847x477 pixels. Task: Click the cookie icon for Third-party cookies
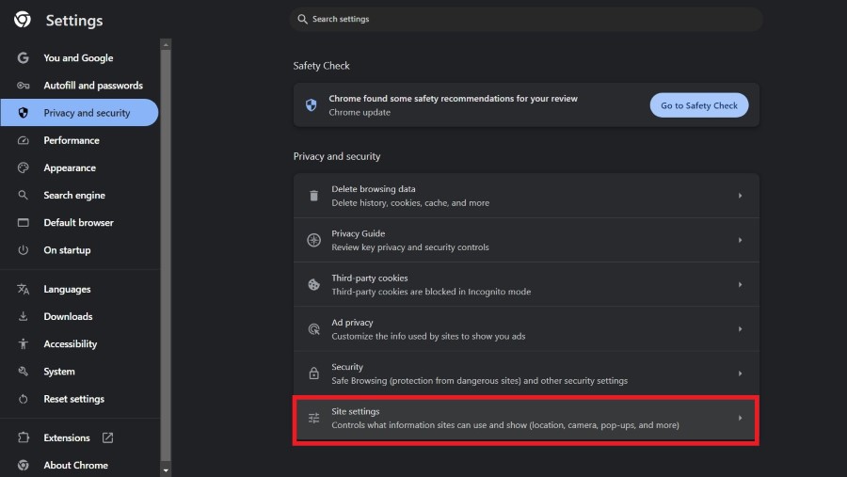pos(313,285)
